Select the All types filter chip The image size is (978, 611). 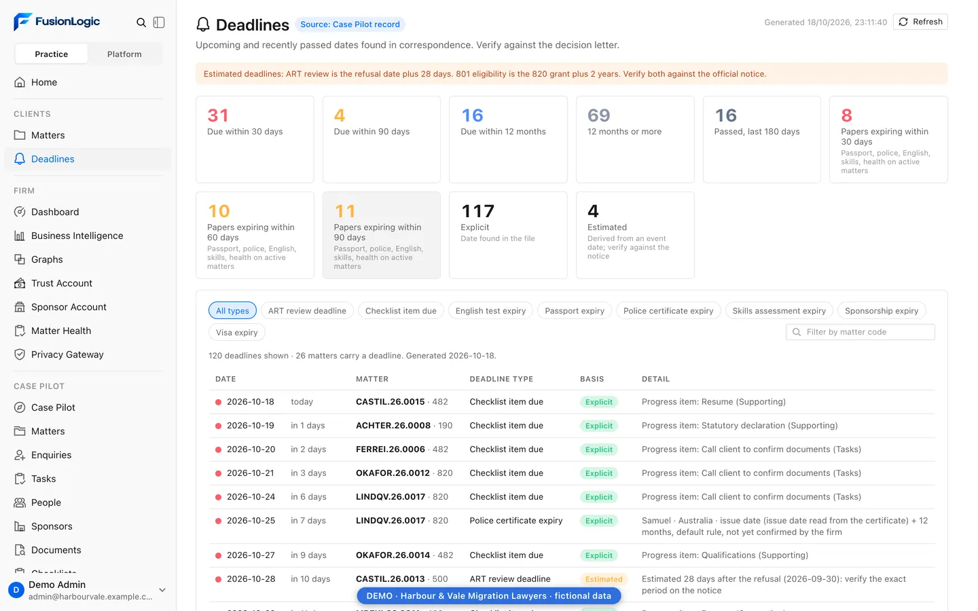232,311
